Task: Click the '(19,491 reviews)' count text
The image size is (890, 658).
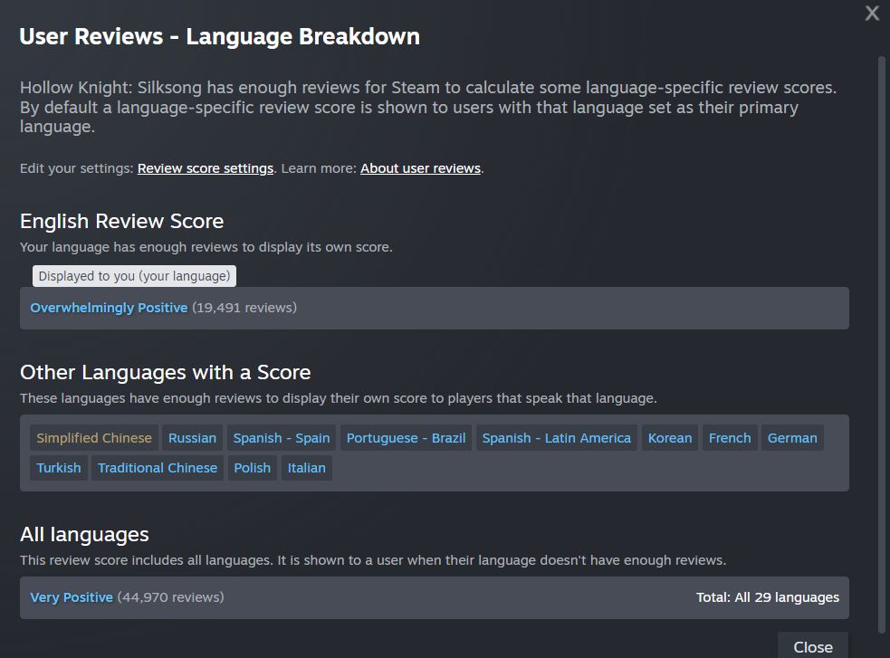Action: point(244,308)
